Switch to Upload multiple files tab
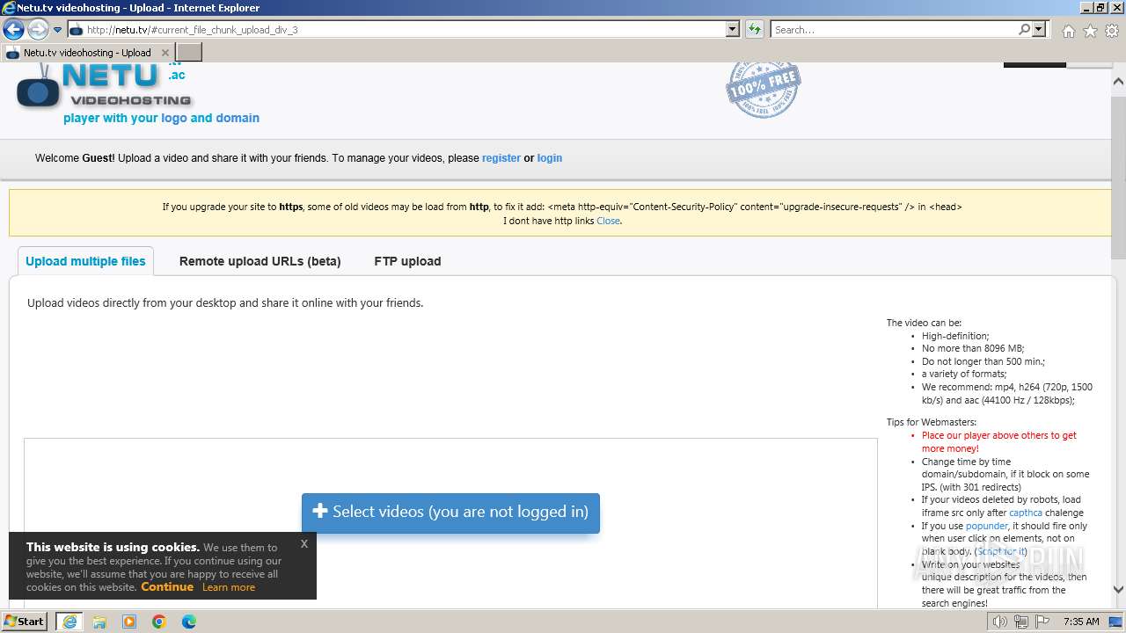1126x633 pixels. [x=85, y=261]
